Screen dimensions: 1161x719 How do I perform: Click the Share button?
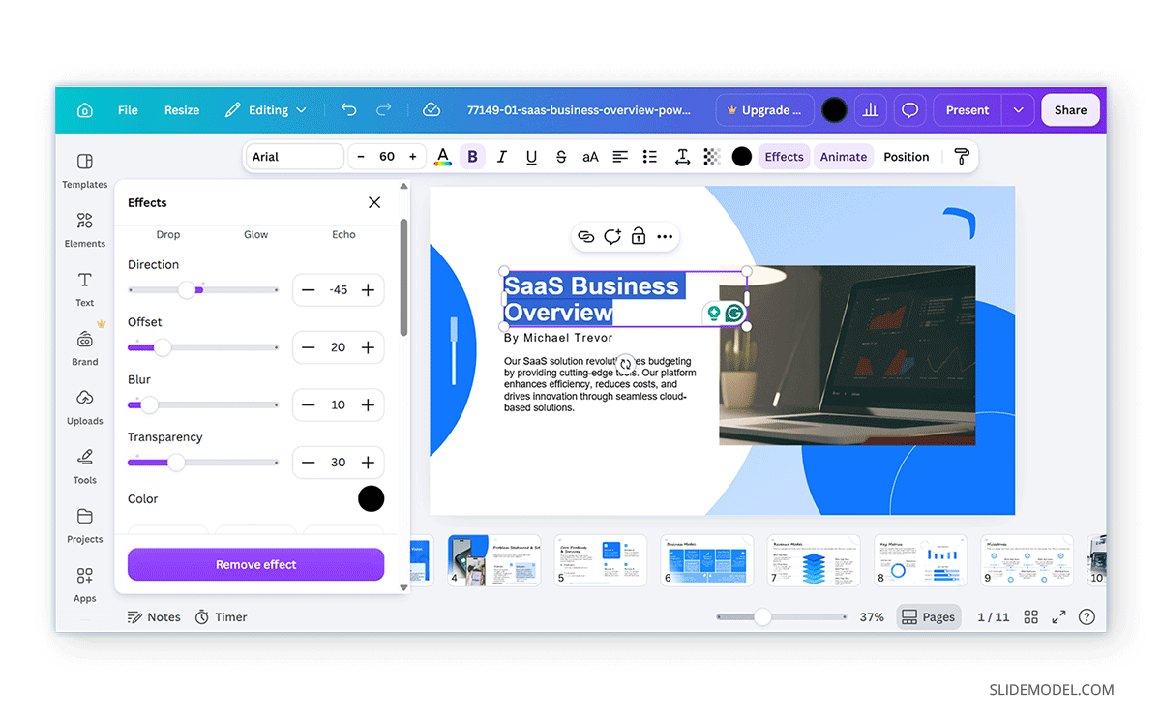click(1070, 110)
